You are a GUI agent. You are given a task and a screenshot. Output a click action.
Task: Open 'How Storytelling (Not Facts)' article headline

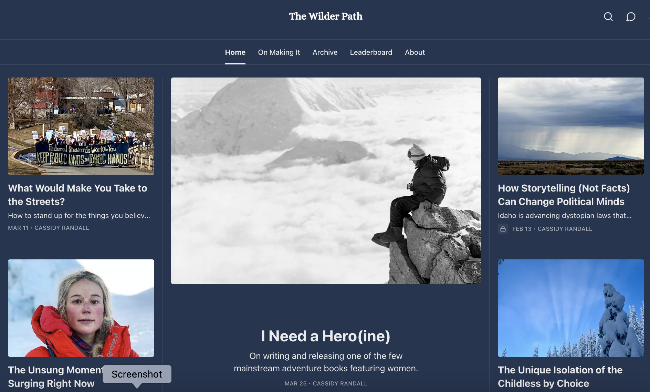(564, 195)
